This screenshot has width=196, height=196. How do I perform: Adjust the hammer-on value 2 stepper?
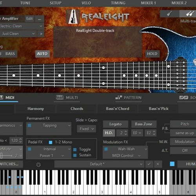125,133
